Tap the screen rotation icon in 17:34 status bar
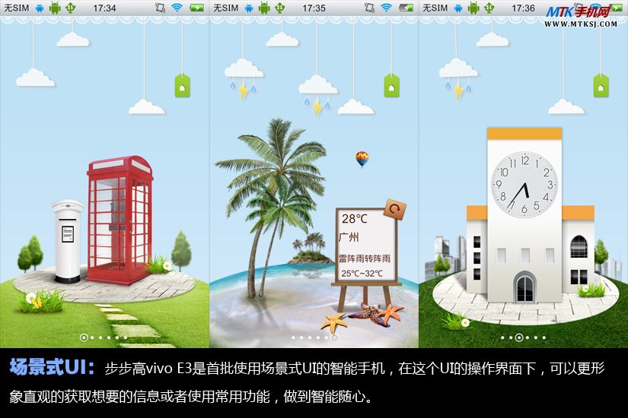Viewport: 628px width, 418px height. [x=160, y=8]
